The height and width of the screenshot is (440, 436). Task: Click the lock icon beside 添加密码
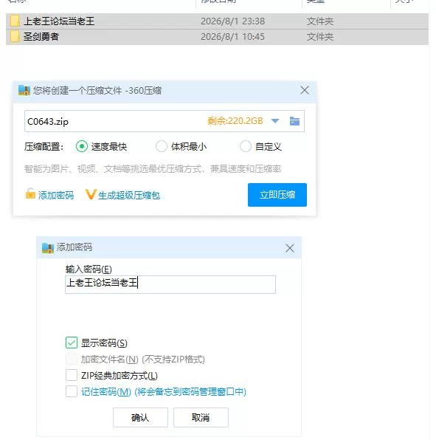(30, 193)
